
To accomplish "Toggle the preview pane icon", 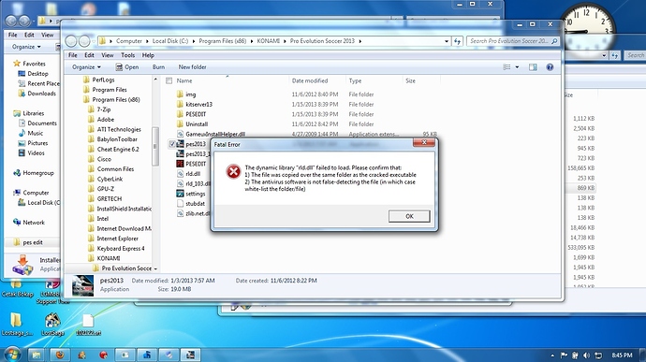I will [533, 67].
